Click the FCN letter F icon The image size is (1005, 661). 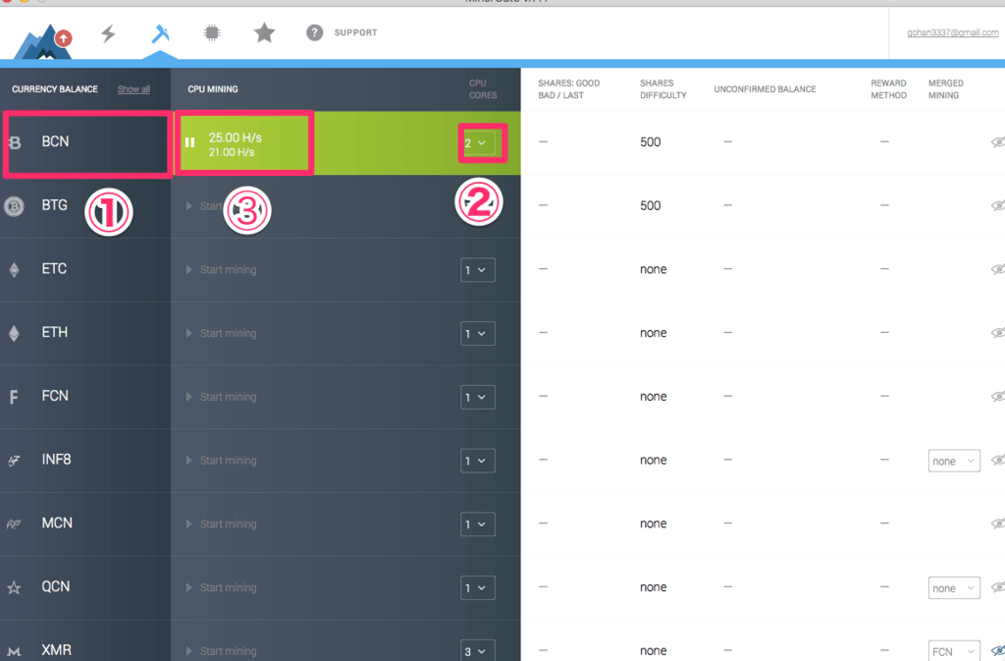14,398
